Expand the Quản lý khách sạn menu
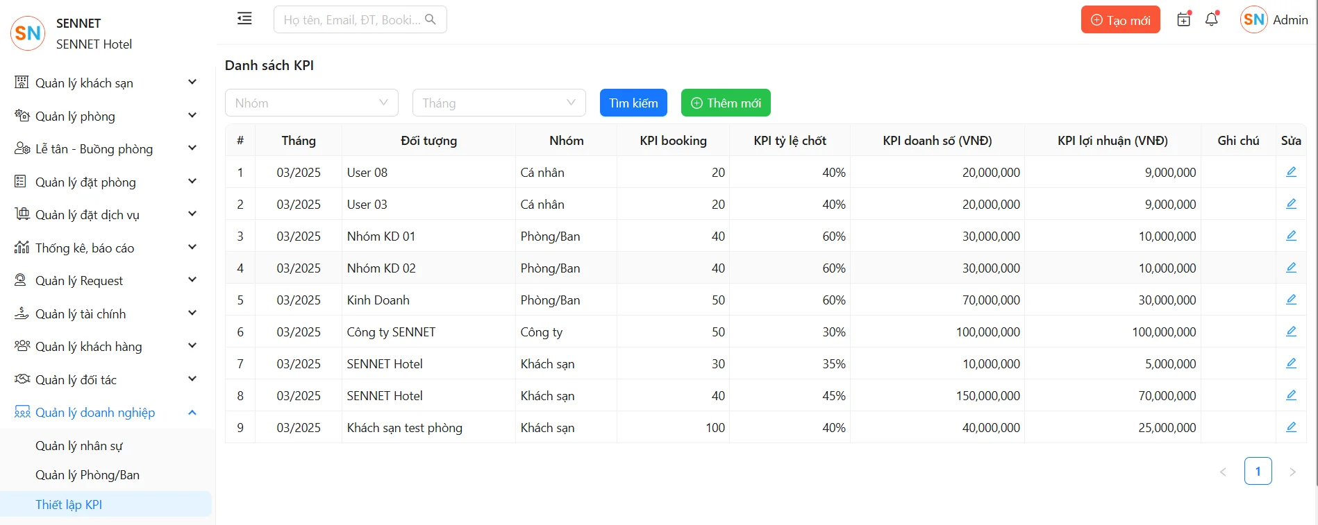The image size is (1318, 525). [x=106, y=83]
